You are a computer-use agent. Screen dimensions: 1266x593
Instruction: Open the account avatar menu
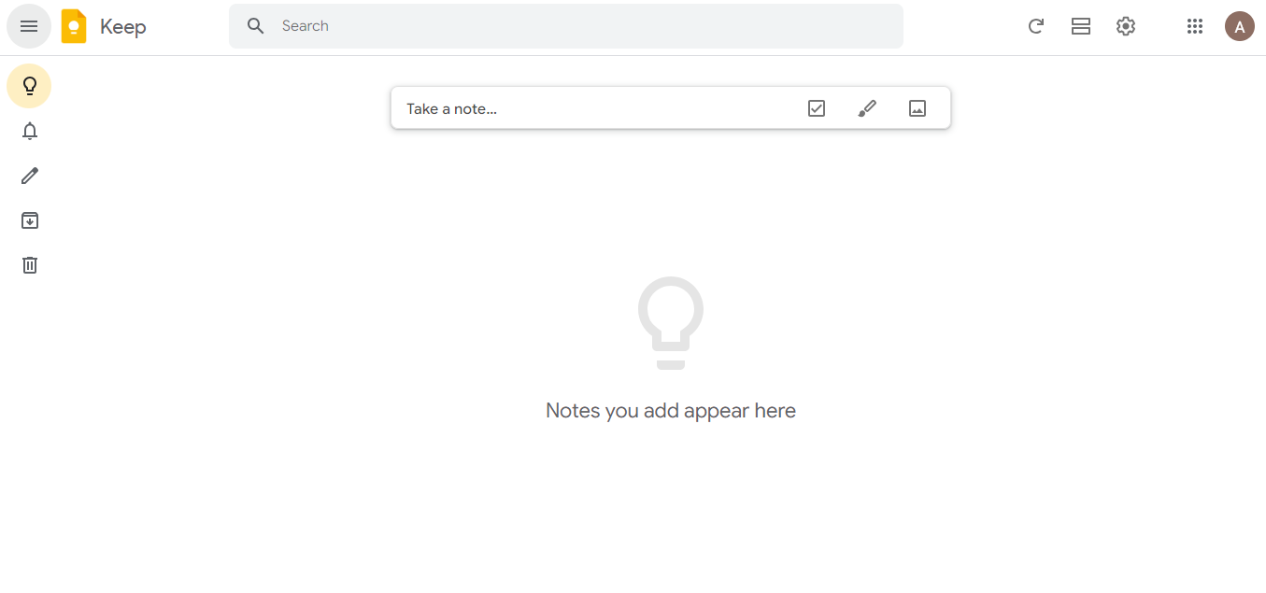tap(1240, 26)
